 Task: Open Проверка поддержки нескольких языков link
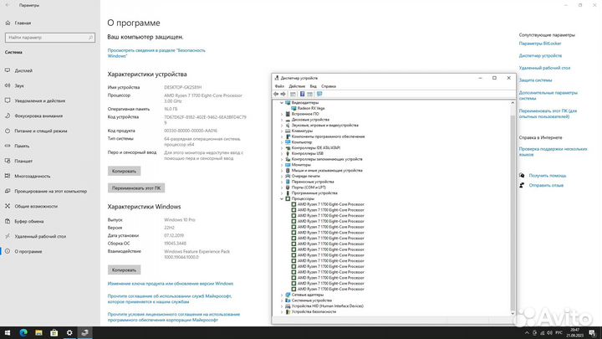tap(553, 152)
